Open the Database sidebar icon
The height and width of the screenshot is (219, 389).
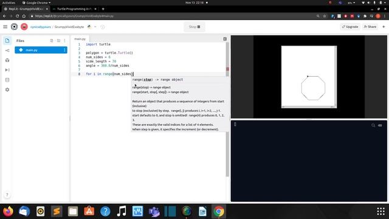coord(7,80)
